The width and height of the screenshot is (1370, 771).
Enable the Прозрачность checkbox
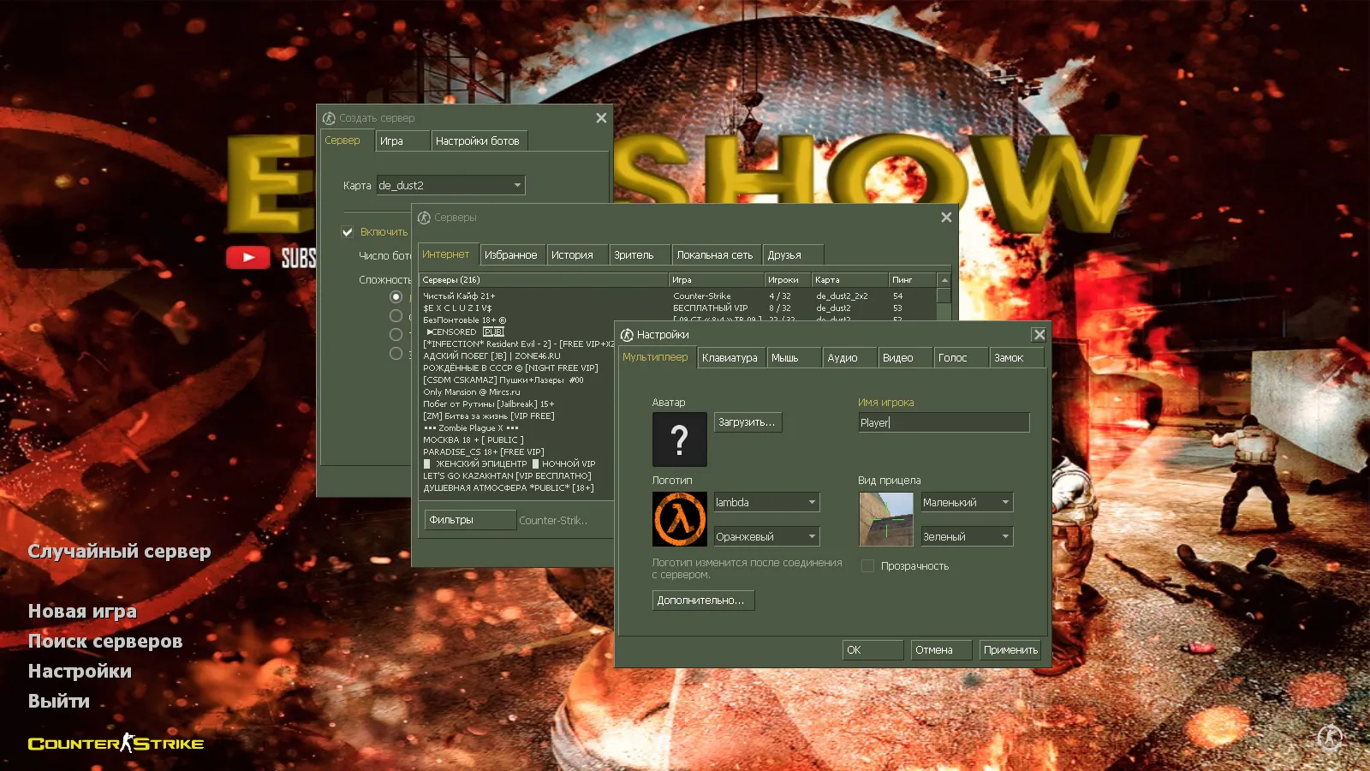[867, 565]
